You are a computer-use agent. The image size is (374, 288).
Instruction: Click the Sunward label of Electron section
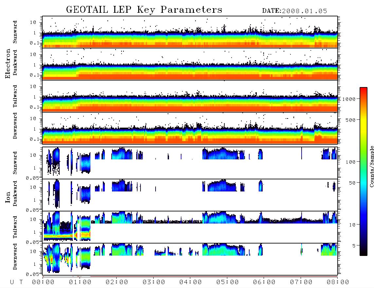(15, 32)
